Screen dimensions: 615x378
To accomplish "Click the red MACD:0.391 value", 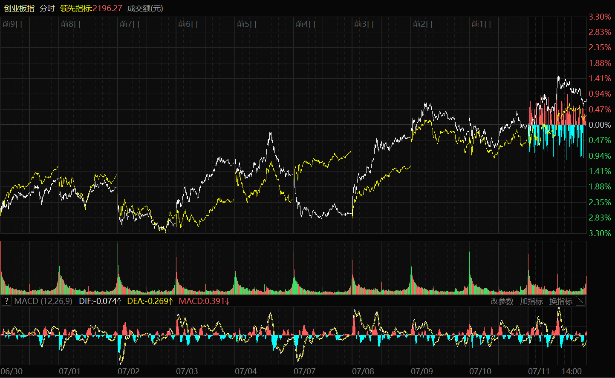I will click(x=204, y=301).
